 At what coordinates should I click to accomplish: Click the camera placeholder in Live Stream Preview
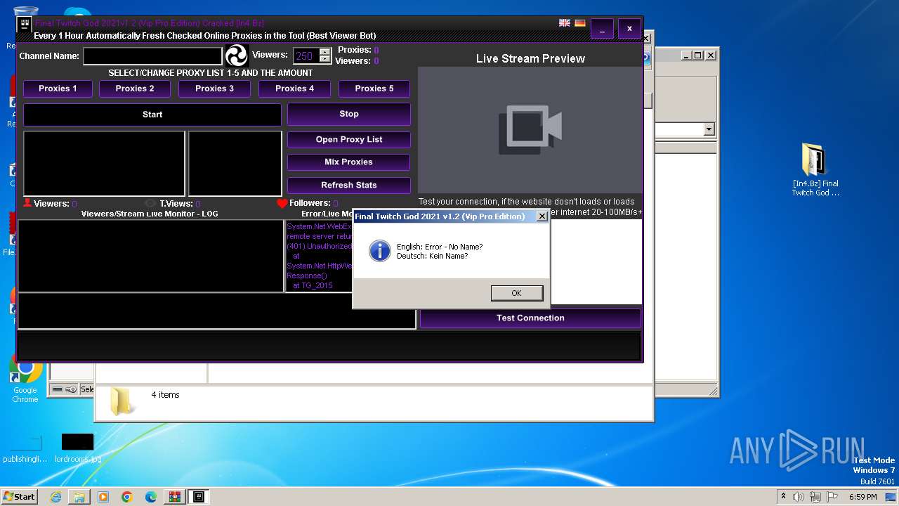(x=530, y=130)
